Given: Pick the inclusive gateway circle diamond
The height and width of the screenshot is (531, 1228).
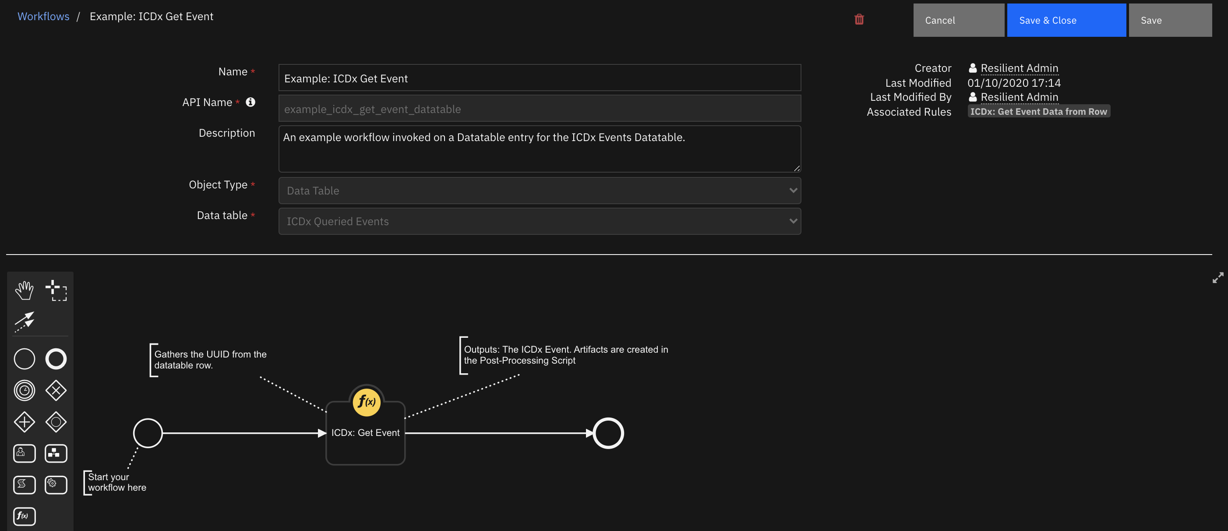Looking at the screenshot, I should [56, 422].
